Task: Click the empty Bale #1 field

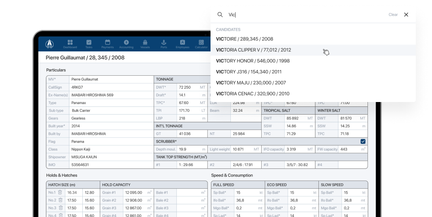Action: (x=192, y=193)
